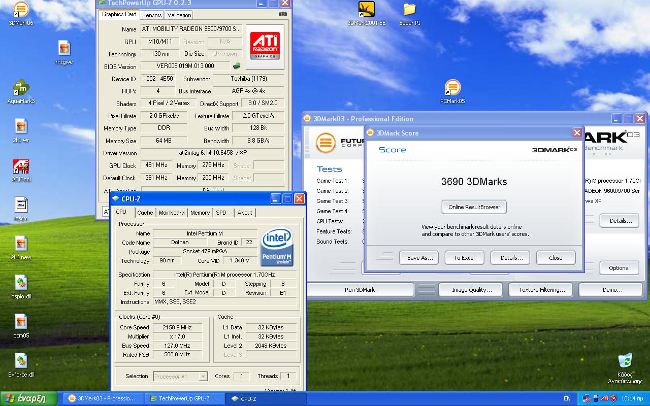The width and height of the screenshot is (650, 406).
Task: Open the rhtgwe desktop file icon
Action: (x=64, y=53)
